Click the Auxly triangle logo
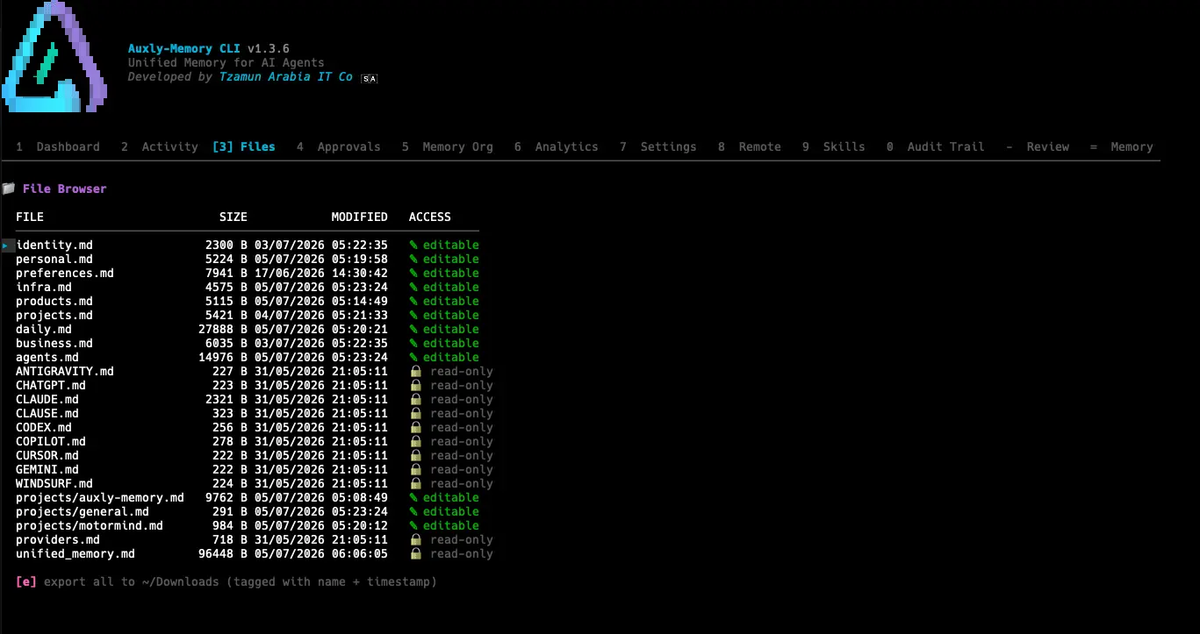This screenshot has height=634, width=1200. pyautogui.click(x=54, y=57)
